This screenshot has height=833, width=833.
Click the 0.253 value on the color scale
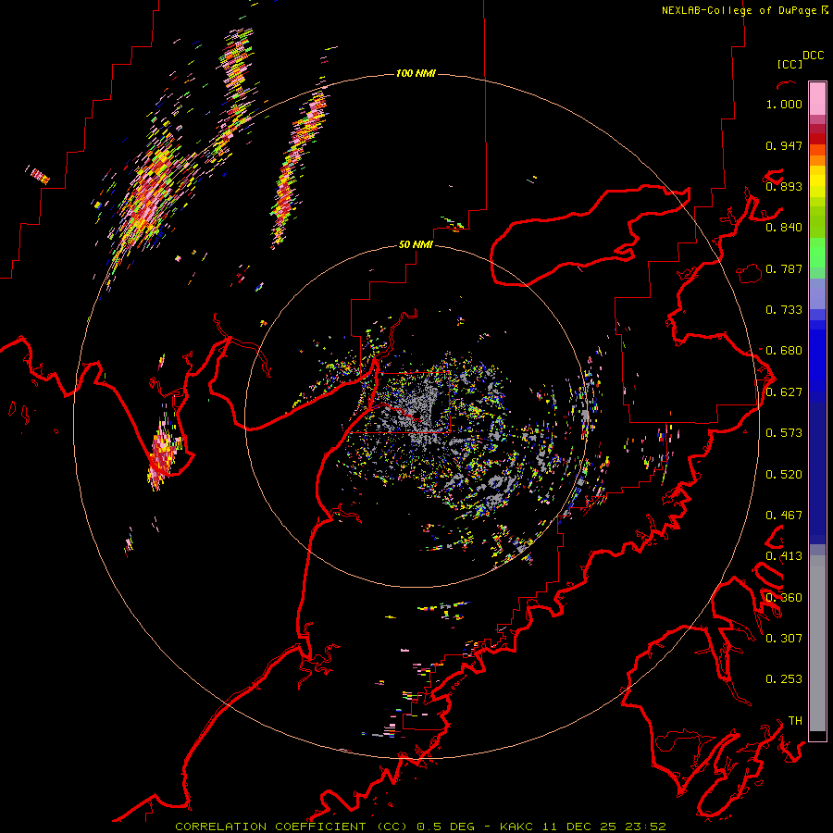coord(784,679)
